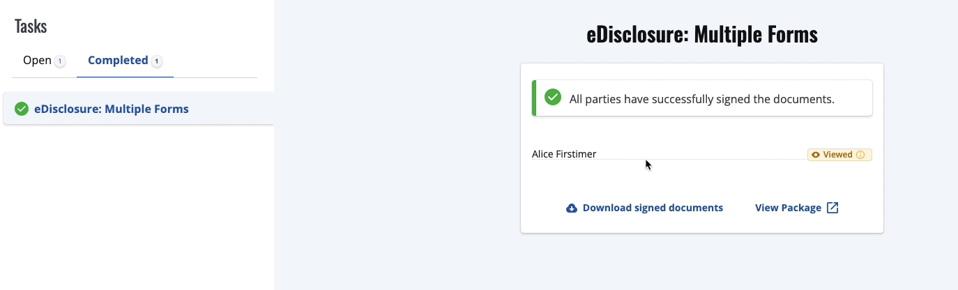Click the info icon in the Viewed badge

[860, 155]
